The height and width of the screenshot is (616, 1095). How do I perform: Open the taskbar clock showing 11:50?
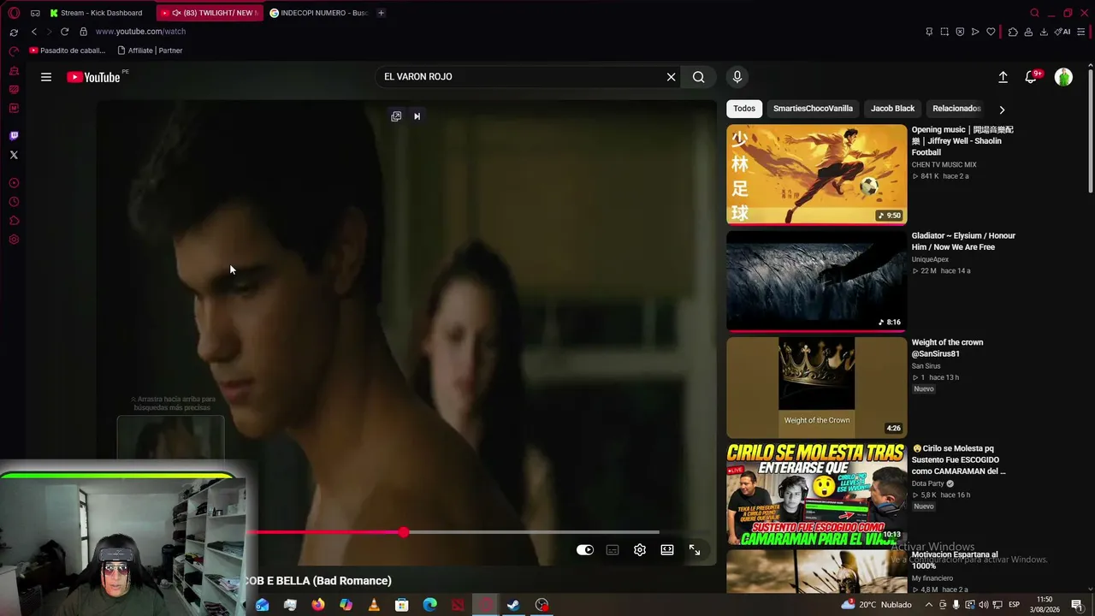click(x=1045, y=604)
